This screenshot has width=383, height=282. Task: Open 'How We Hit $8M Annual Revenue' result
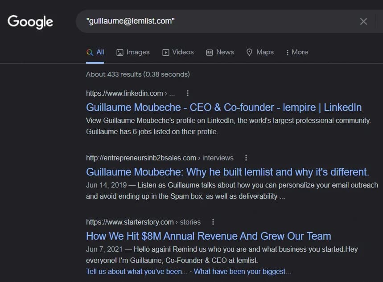point(209,236)
